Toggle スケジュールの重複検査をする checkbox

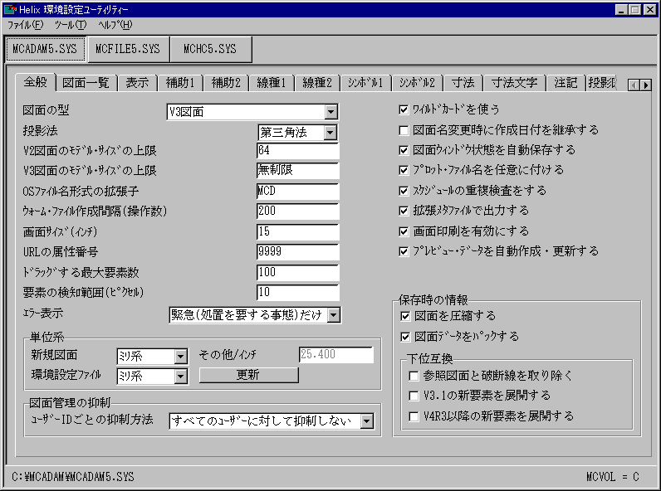pyautogui.click(x=404, y=191)
